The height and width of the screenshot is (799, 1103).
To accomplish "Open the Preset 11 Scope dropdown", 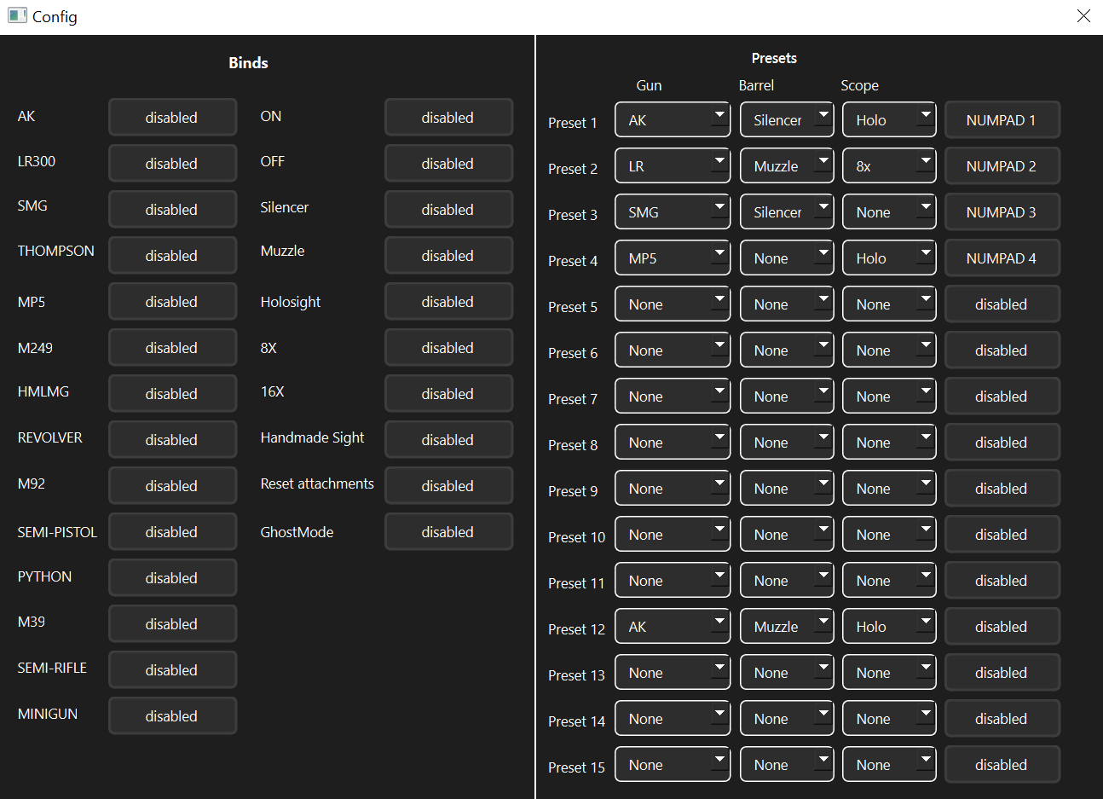I will click(889, 580).
